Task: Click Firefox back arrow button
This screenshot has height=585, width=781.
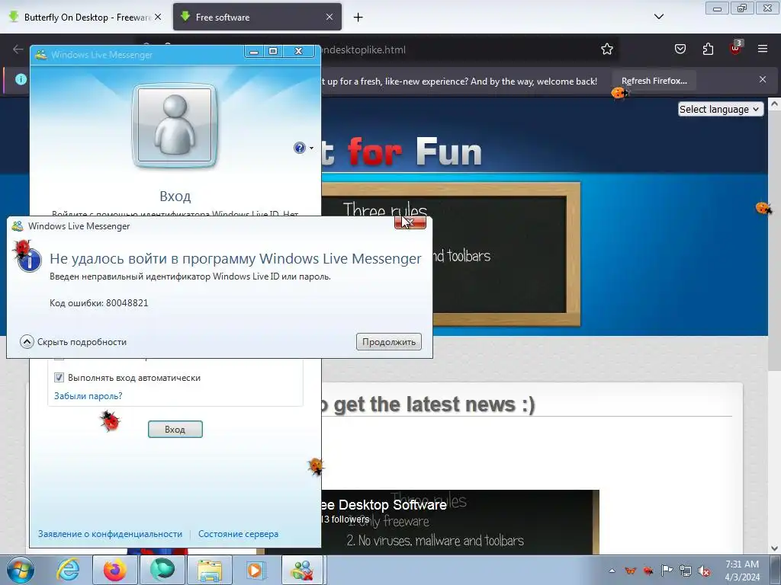Action: pyautogui.click(x=18, y=50)
